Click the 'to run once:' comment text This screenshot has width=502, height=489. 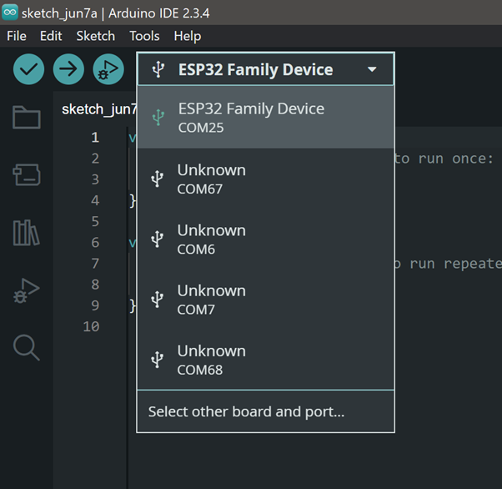tap(444, 159)
